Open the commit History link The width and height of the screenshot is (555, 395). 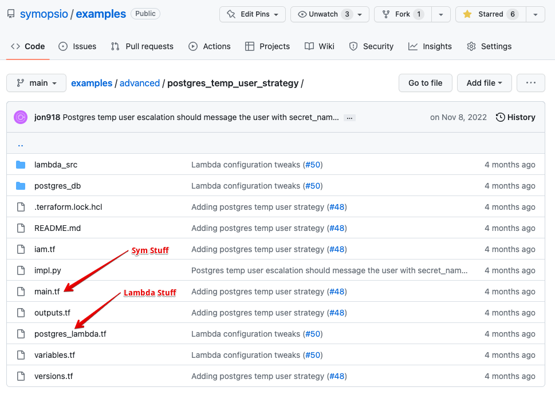point(515,117)
